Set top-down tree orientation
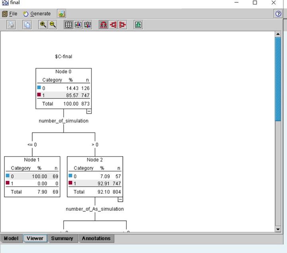The width and height of the screenshot is (287, 253). click(104, 25)
